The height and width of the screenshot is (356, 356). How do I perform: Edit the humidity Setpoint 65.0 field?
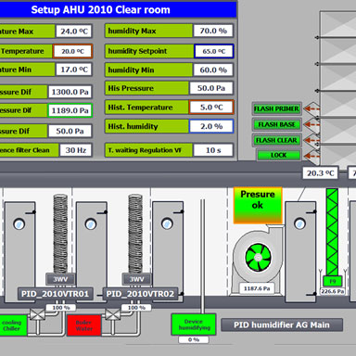(214, 51)
